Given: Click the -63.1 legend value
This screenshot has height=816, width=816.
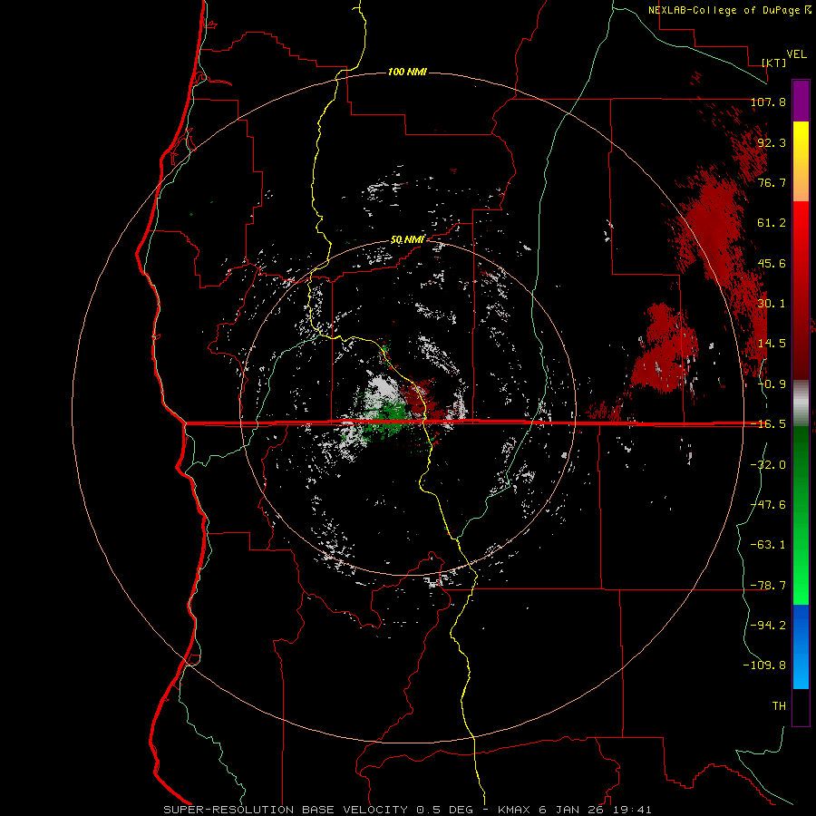Looking at the screenshot, I should [768, 545].
